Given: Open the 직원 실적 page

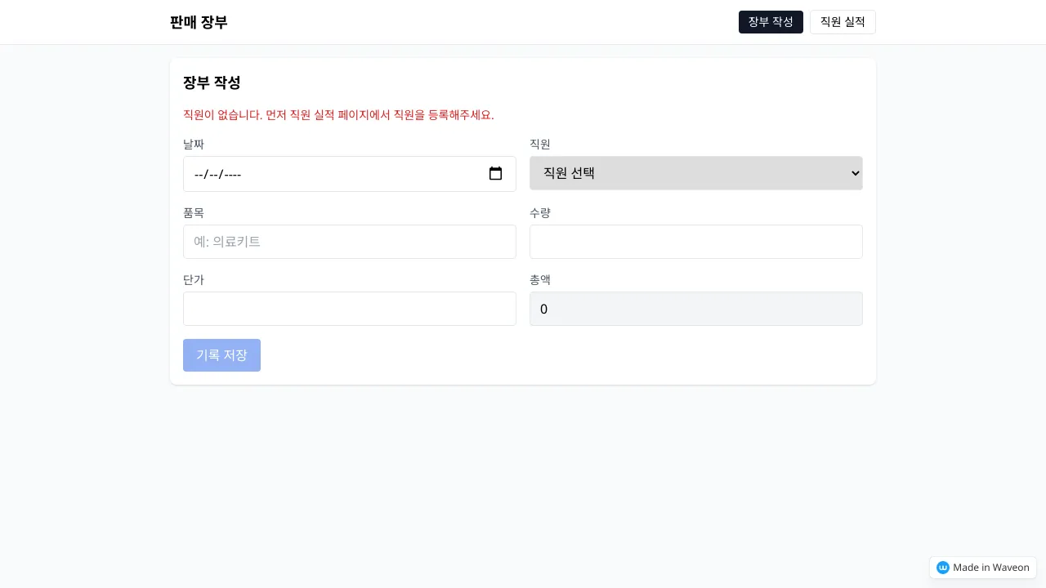Looking at the screenshot, I should click(x=843, y=22).
